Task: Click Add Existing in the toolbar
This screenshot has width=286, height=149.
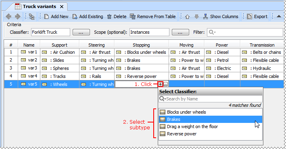Action: coord(88,16)
